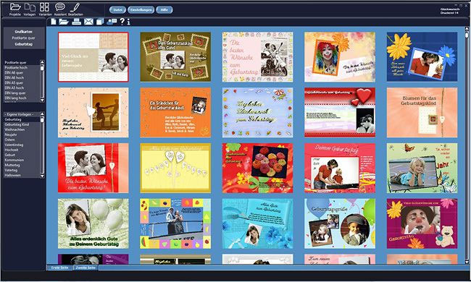The image size is (471, 282).
Task: Switch to the Erste Seite tab
Action: [59, 268]
